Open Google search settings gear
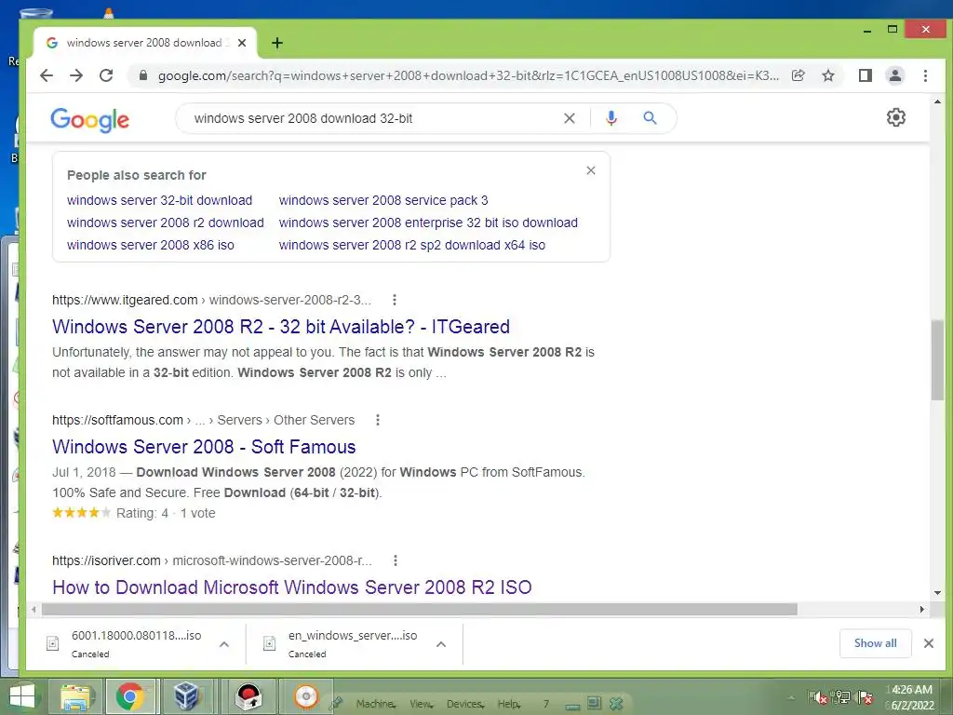 896,117
